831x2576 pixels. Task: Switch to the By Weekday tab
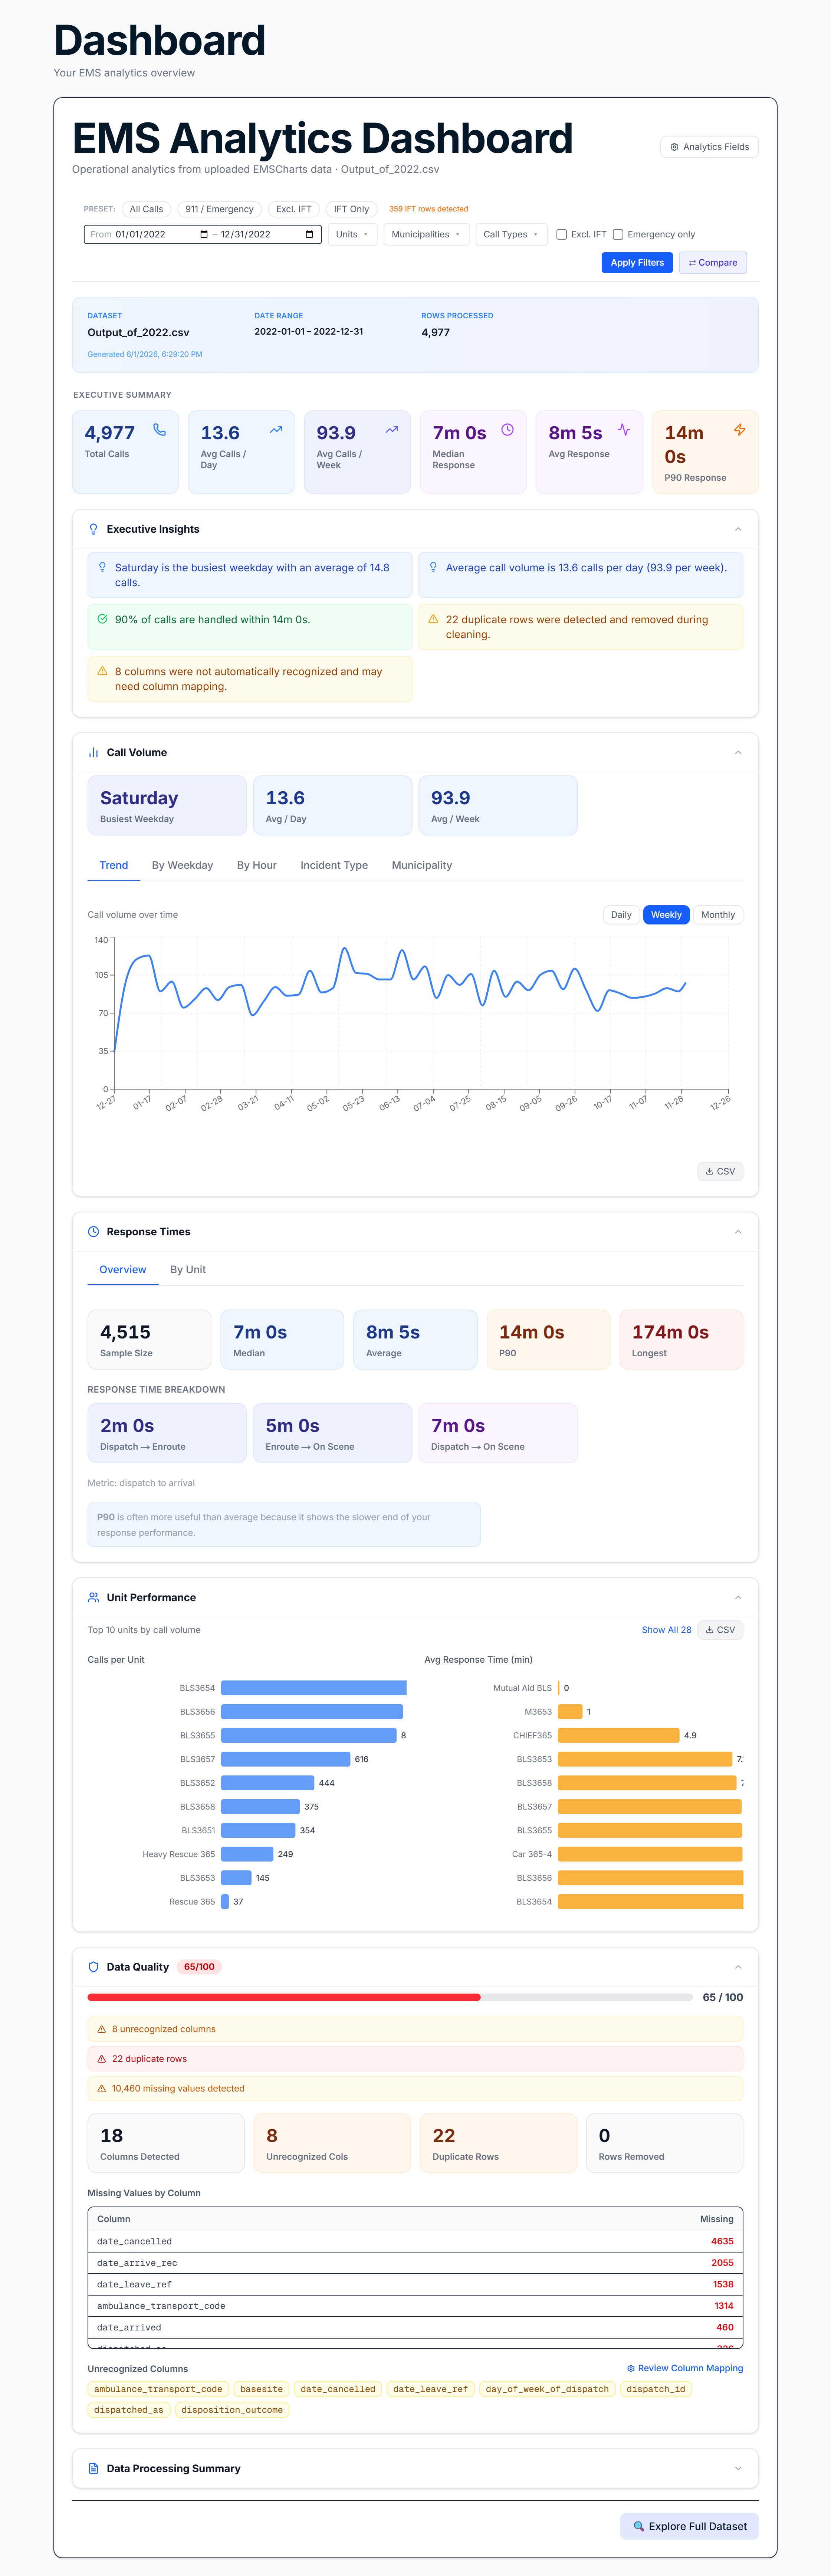tap(182, 866)
